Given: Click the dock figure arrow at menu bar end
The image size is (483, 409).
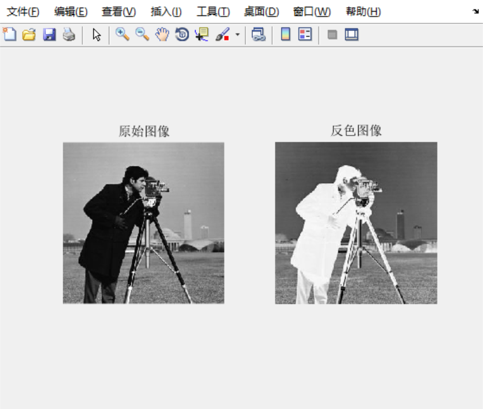Looking at the screenshot, I should [x=476, y=11].
